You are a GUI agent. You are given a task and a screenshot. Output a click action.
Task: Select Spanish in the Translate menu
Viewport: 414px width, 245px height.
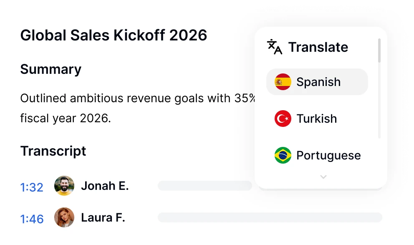point(318,82)
